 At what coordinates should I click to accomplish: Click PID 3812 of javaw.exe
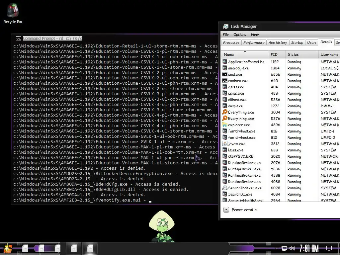(x=275, y=144)
